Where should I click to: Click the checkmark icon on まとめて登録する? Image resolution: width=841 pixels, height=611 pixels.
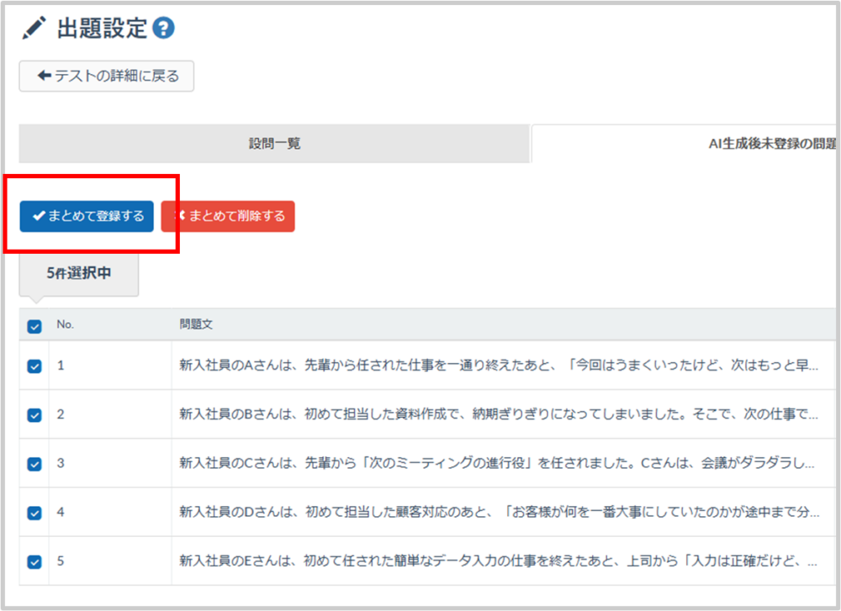(38, 216)
